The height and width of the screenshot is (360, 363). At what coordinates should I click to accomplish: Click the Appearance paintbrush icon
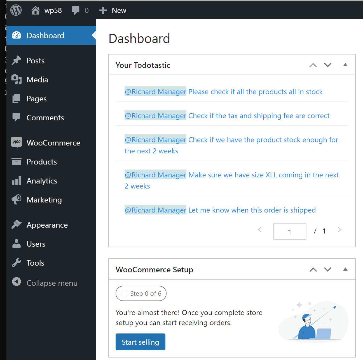[x=17, y=225]
